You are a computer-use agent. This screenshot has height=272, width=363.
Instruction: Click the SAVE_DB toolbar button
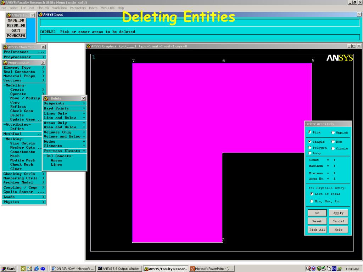point(16,20)
